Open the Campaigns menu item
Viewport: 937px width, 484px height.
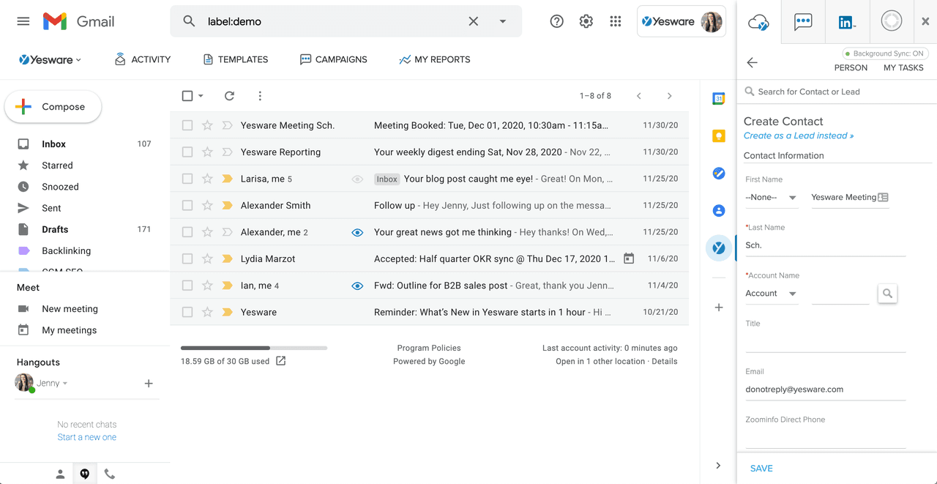(334, 59)
